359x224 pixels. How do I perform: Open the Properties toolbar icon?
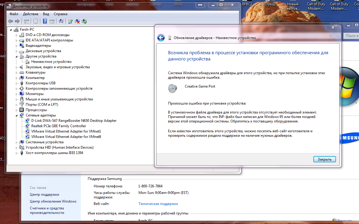36,21
